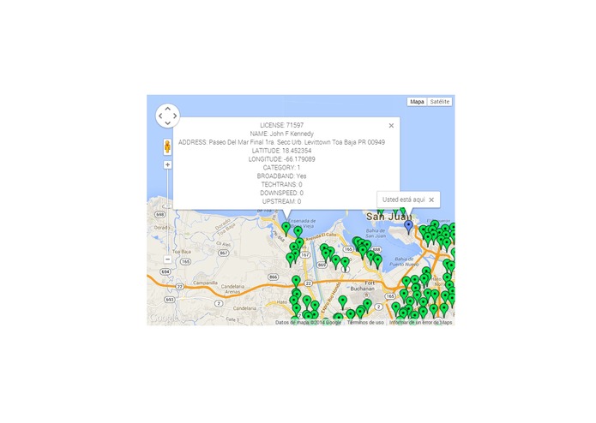This screenshot has height=423, width=596.
Task: Click the Bahía de San Juan label
Action: point(376,233)
